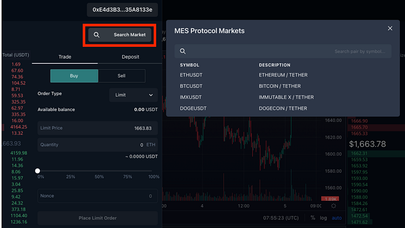The image size is (405, 228).
Task: Click the Nonce input field
Action: 98,196
